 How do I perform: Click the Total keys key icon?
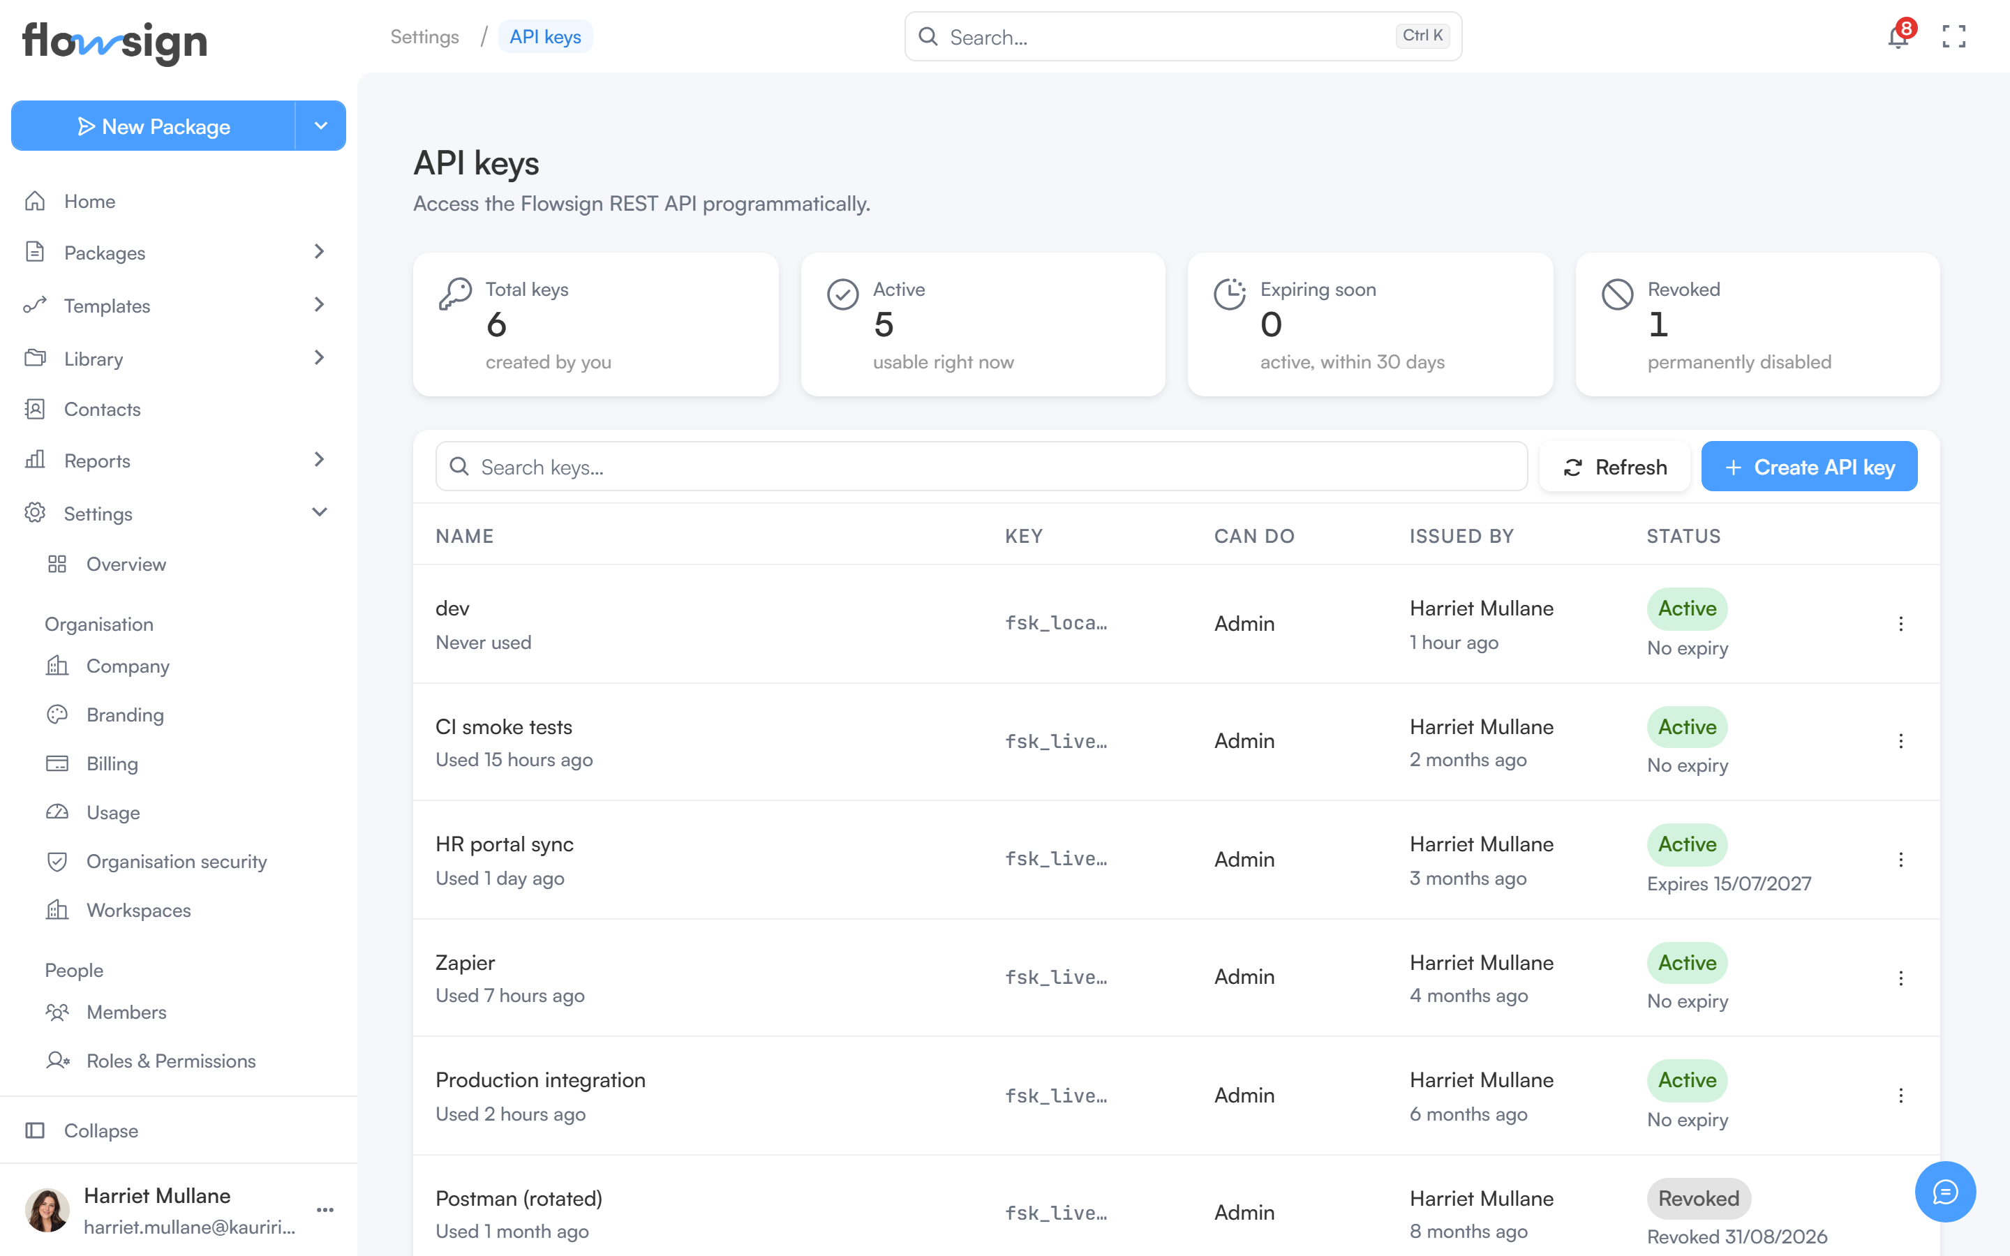454,294
